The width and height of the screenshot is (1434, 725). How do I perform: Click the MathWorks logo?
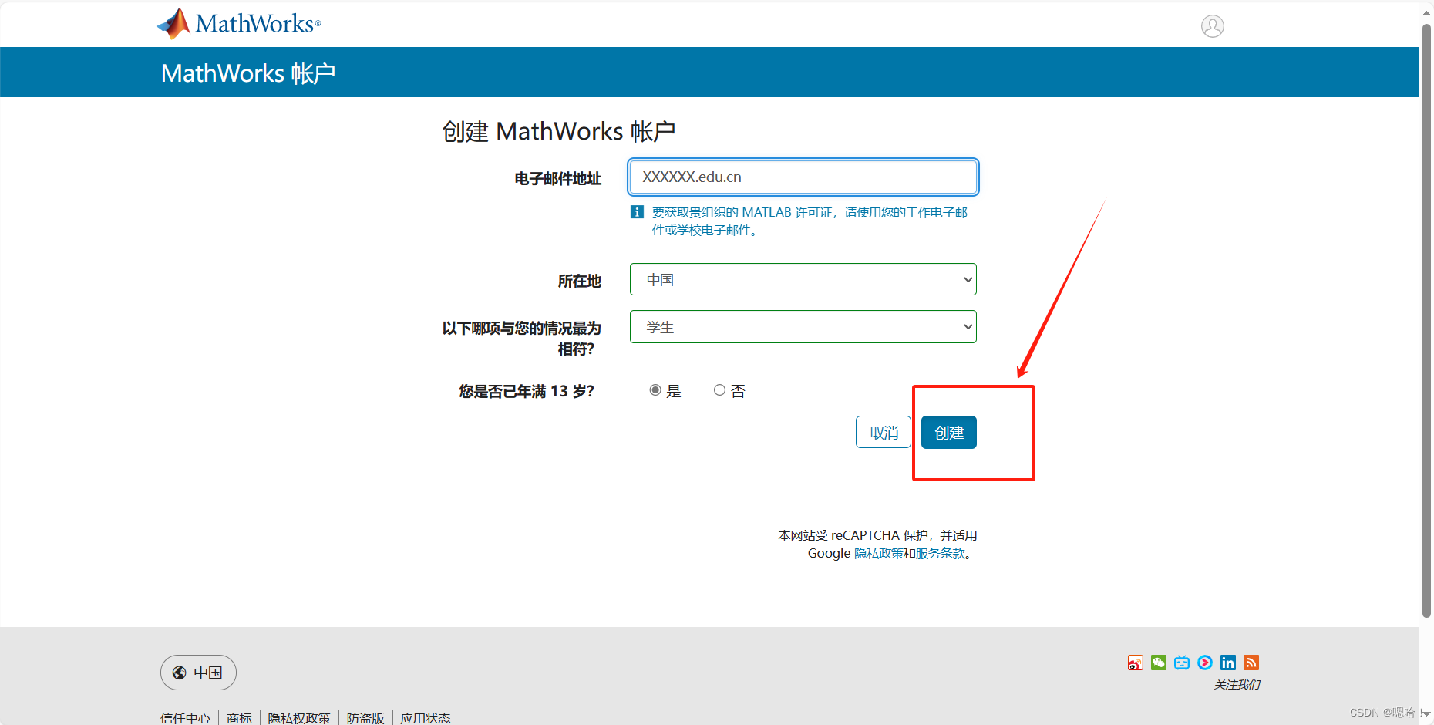(x=237, y=24)
